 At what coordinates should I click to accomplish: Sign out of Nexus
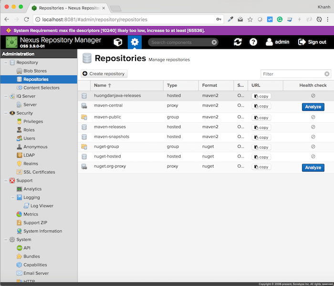312,42
